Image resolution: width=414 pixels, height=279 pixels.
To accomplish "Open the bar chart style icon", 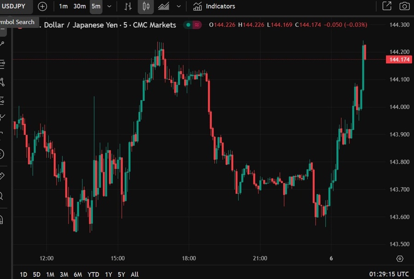I will 128,6.
